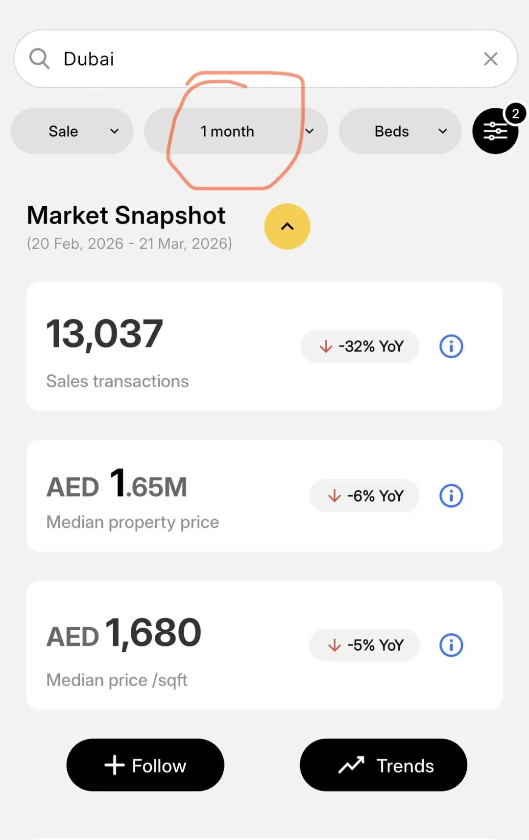Click the Dubai search field
This screenshot has width=529, height=840.
(x=264, y=59)
